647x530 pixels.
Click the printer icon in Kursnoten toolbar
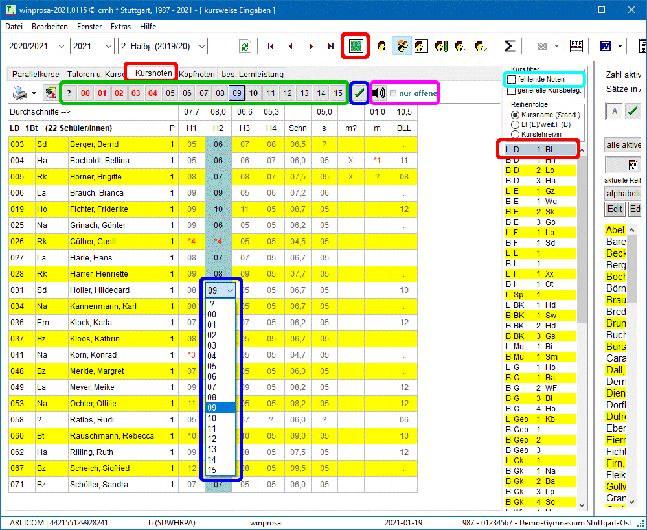[x=20, y=93]
